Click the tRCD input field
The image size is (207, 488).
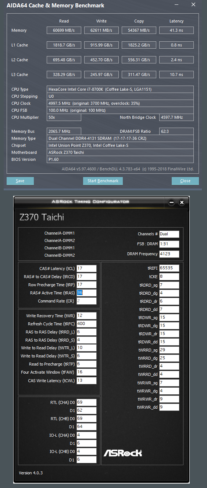[x=86, y=277]
